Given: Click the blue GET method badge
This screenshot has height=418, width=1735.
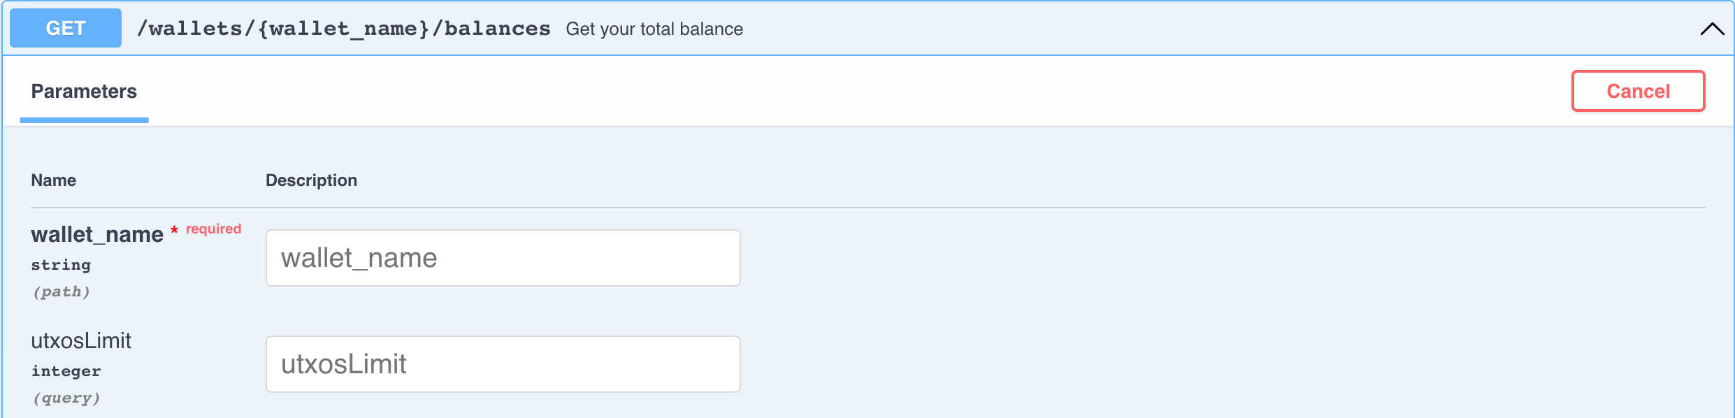Looking at the screenshot, I should point(66,28).
